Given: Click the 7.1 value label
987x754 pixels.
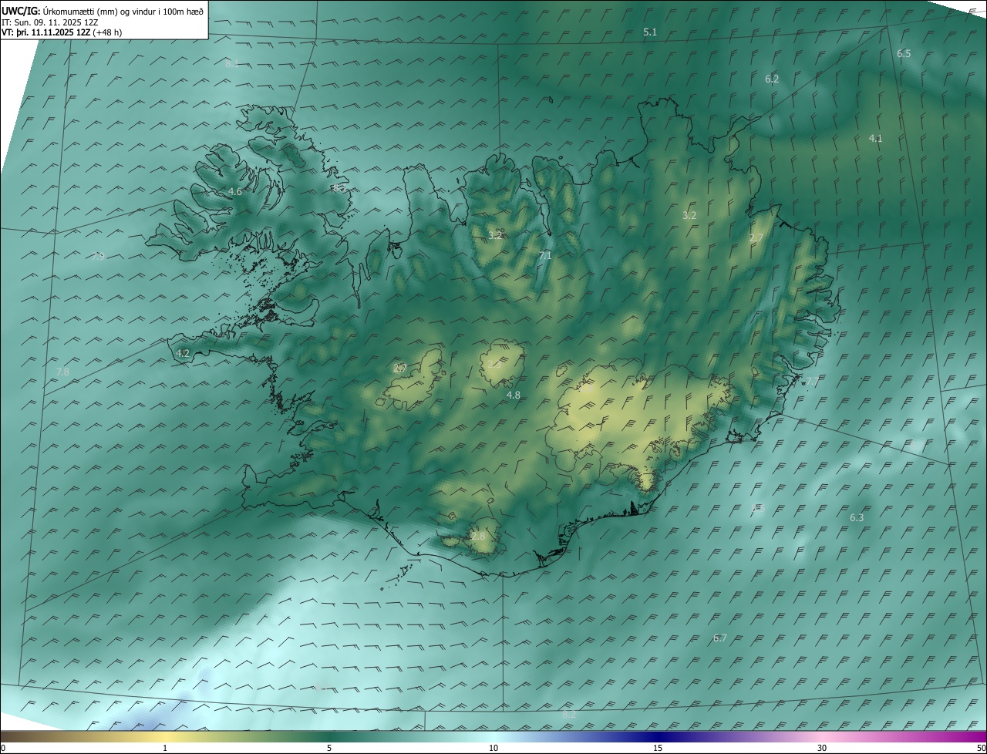Looking at the screenshot, I should pyautogui.click(x=545, y=255).
